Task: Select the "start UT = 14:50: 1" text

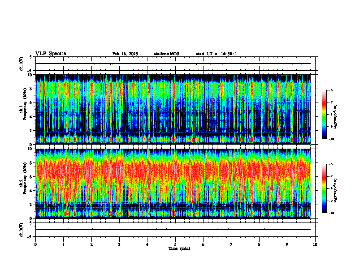Action: [216, 54]
